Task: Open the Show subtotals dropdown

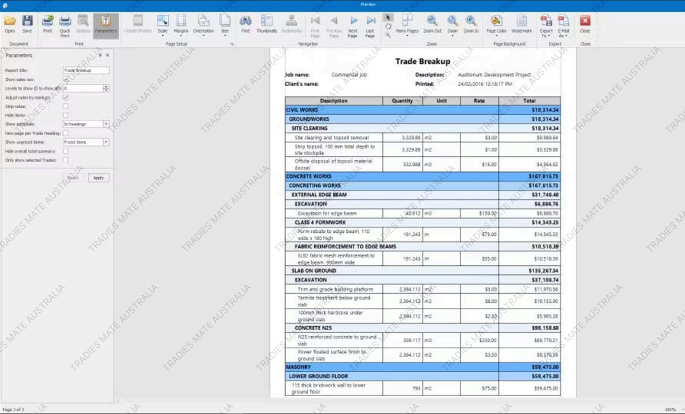Action: click(106, 124)
